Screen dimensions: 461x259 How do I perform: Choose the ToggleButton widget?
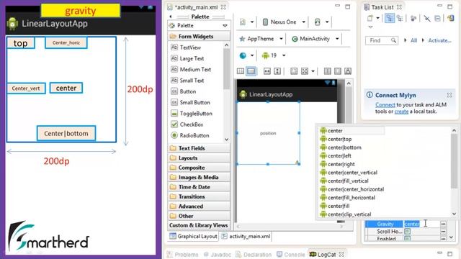pyautogui.click(x=196, y=114)
